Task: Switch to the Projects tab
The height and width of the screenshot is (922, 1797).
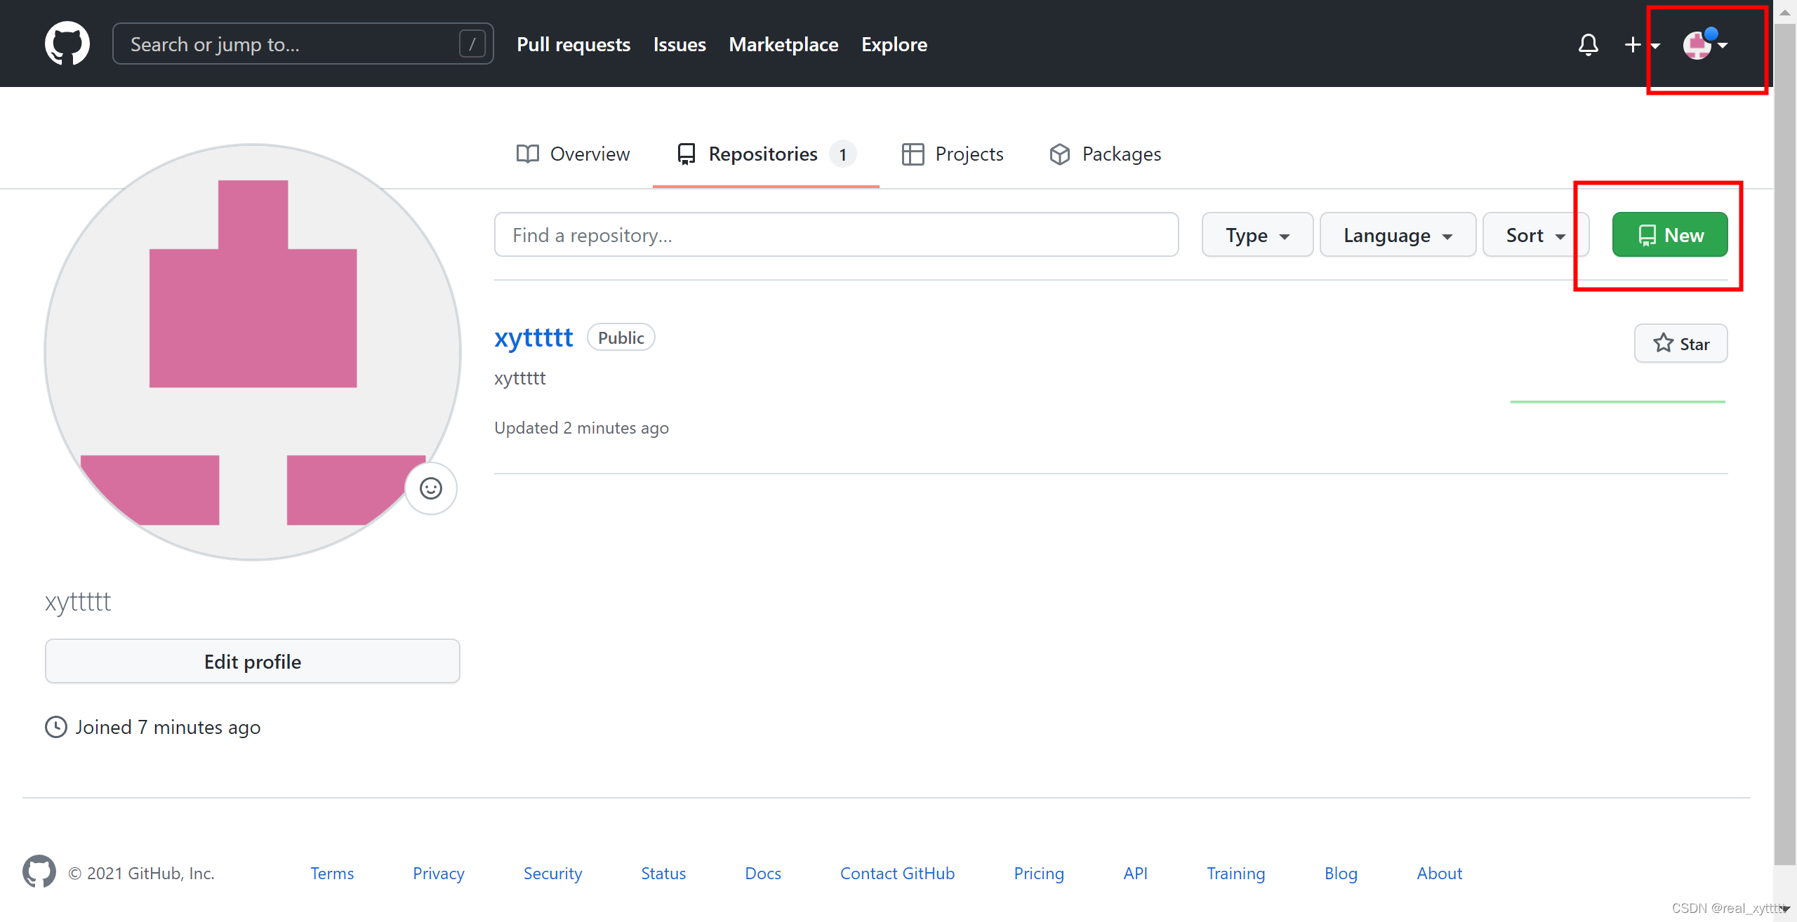Action: pyautogui.click(x=952, y=154)
